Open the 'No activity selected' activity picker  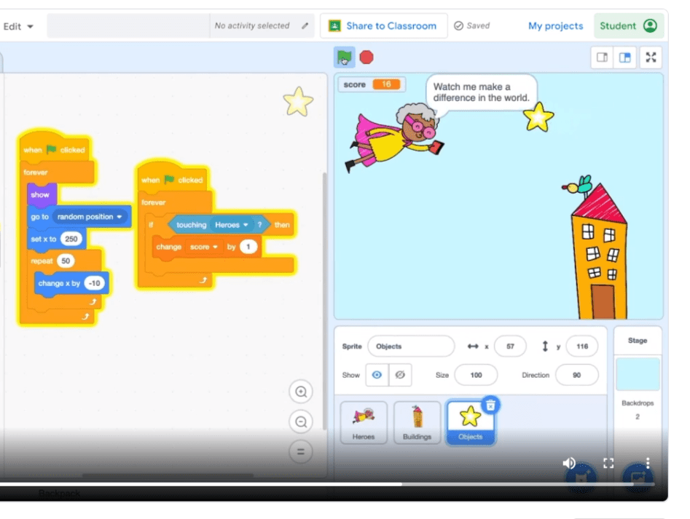click(x=251, y=25)
